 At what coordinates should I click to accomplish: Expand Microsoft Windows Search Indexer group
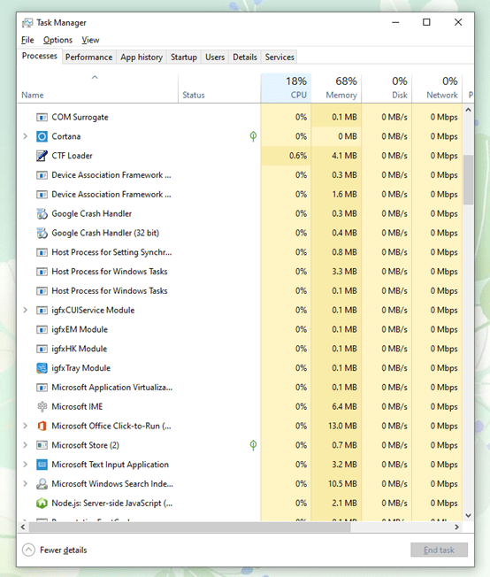(x=25, y=484)
